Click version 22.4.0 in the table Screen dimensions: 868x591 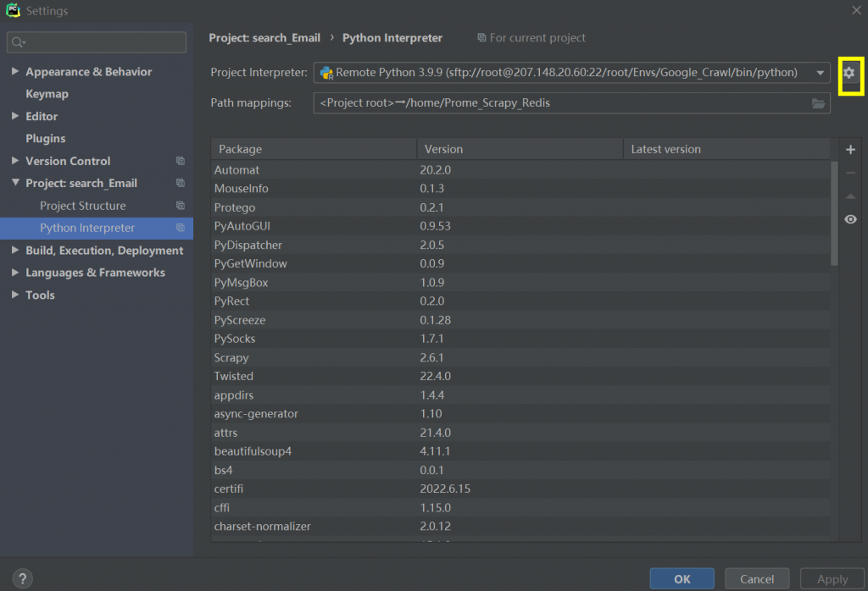tap(435, 377)
